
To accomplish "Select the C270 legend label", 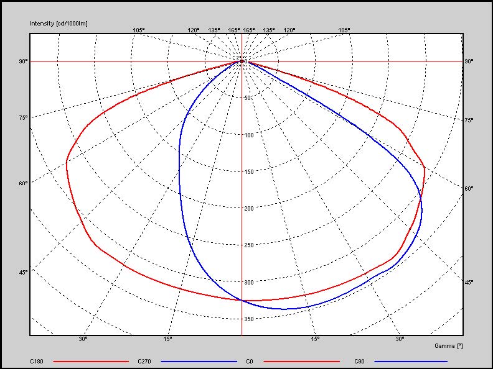I will 144,361.
